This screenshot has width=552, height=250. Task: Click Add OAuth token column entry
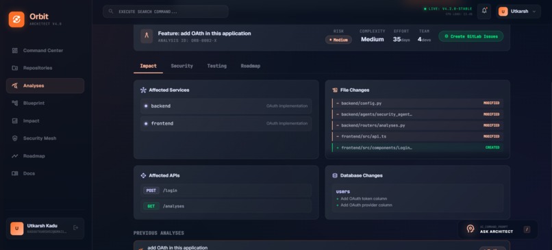(364, 199)
